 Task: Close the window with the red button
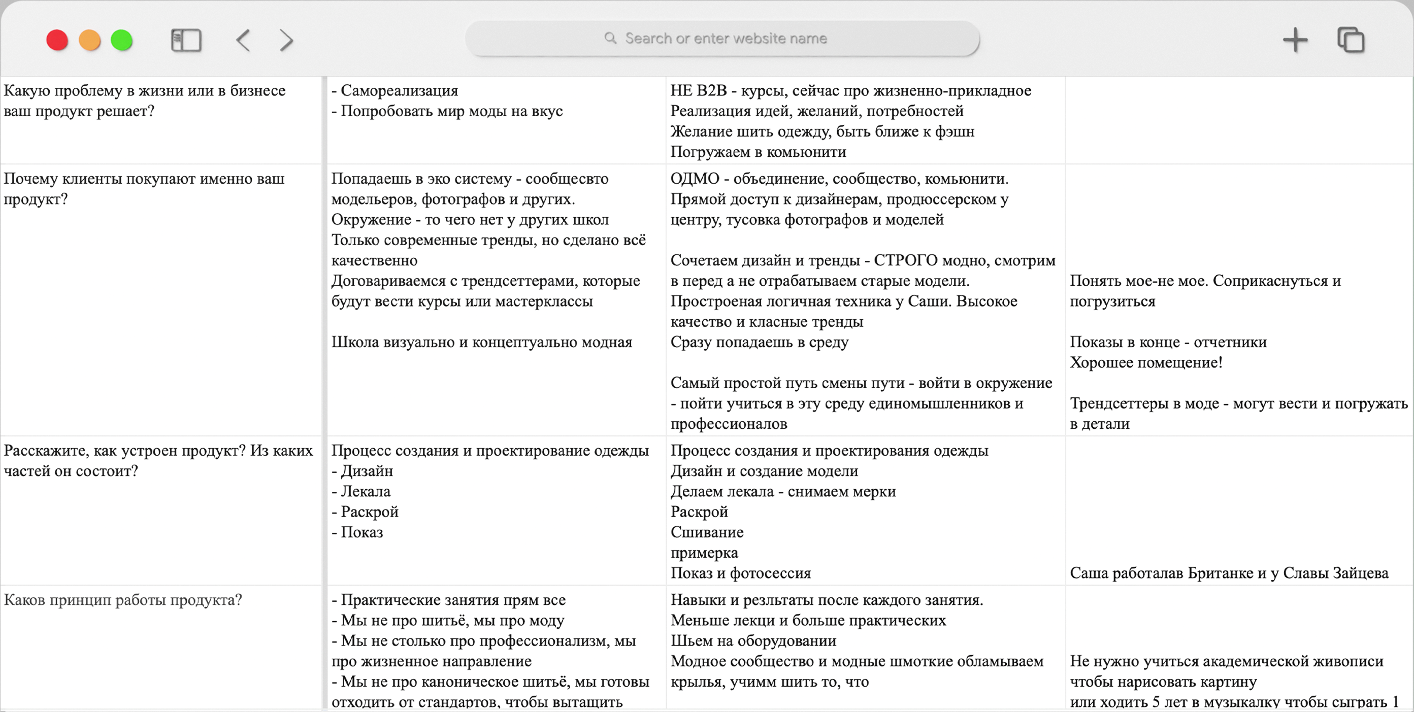click(57, 40)
